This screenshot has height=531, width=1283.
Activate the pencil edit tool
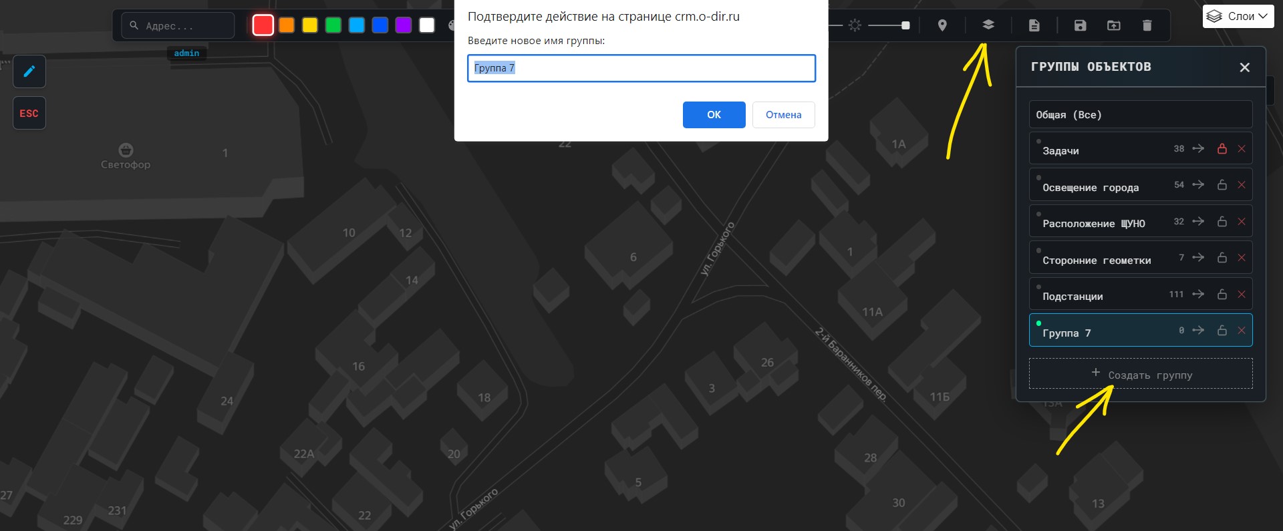[29, 71]
